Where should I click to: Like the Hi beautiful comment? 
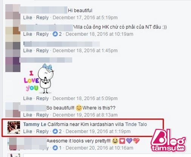coord(28,18)
